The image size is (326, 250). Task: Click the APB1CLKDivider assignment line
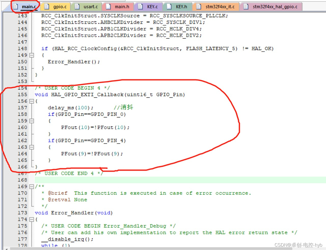pyautogui.click(x=121, y=29)
